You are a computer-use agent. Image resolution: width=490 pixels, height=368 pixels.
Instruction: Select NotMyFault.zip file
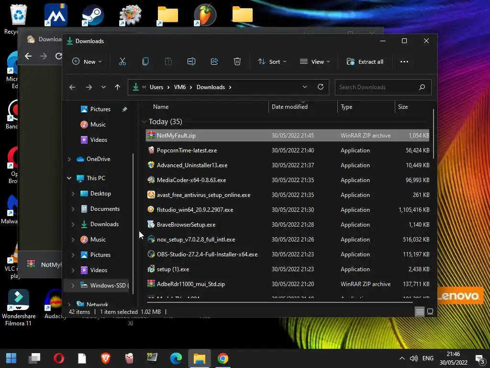(x=288, y=136)
